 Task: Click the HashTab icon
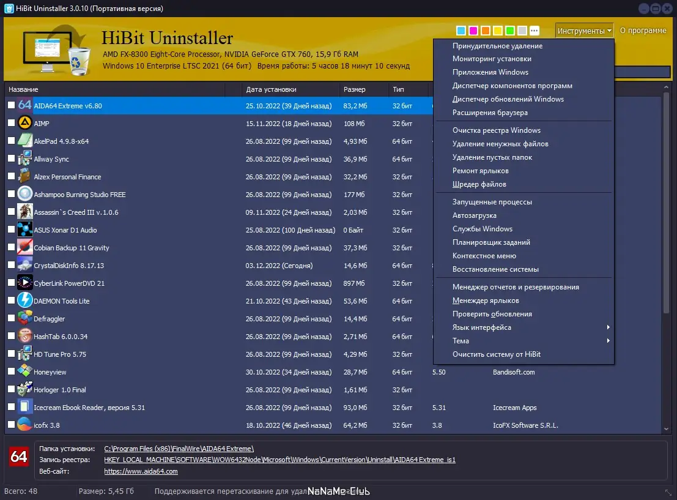(x=24, y=336)
